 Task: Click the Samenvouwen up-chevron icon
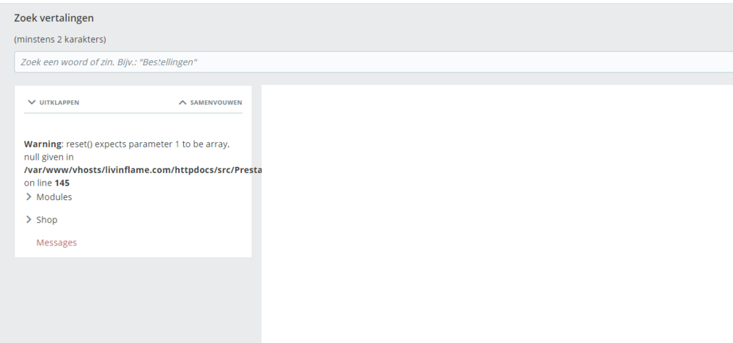tap(183, 103)
